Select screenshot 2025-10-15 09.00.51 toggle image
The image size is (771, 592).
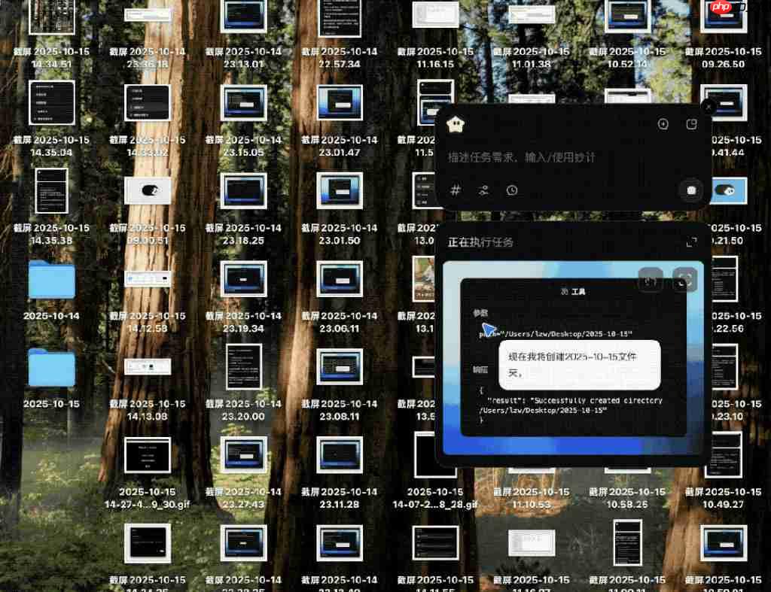point(148,191)
